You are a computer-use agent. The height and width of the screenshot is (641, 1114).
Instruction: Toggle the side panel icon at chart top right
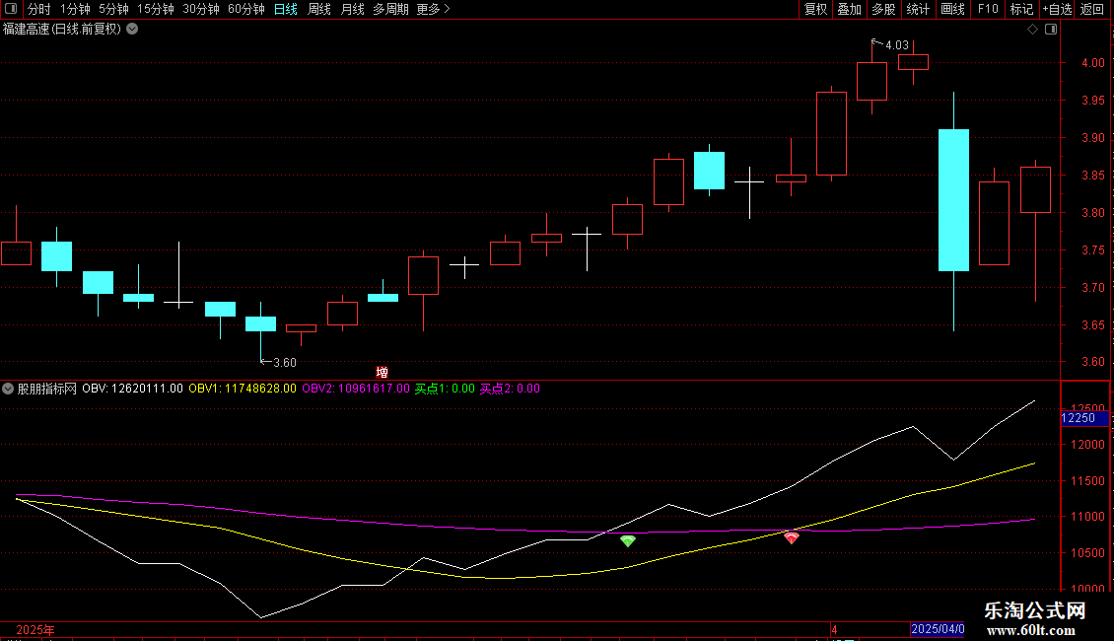(x=1051, y=30)
